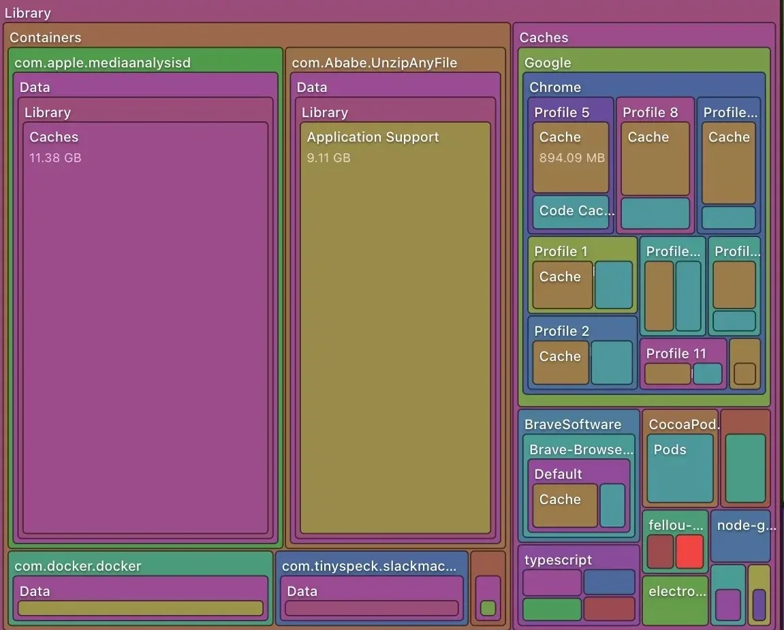Screen dimensions: 784x630
Task: Select the Chrome folder label
Action: (x=555, y=87)
